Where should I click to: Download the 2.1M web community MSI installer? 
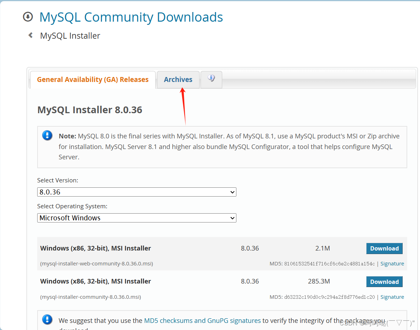(384, 248)
